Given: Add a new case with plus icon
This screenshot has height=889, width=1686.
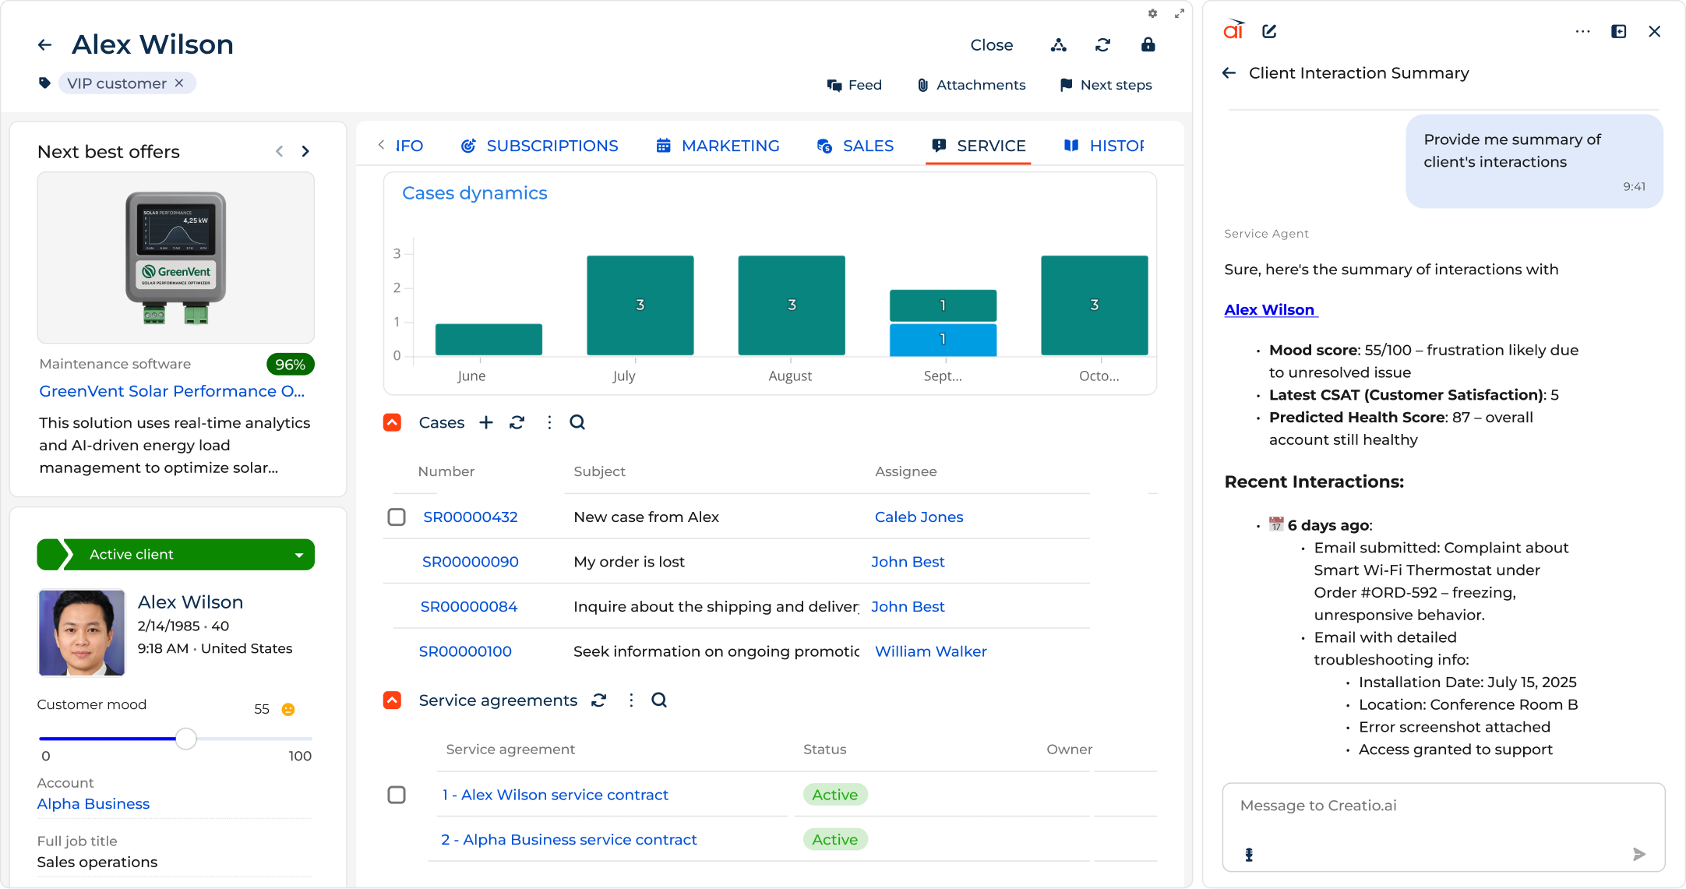Looking at the screenshot, I should tap(486, 422).
